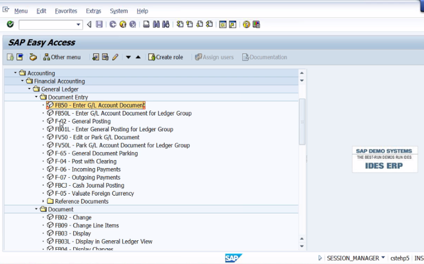Screen dimensions: 424x264
Task: Click the Move Favorites Down arrow
Action: click(128, 57)
